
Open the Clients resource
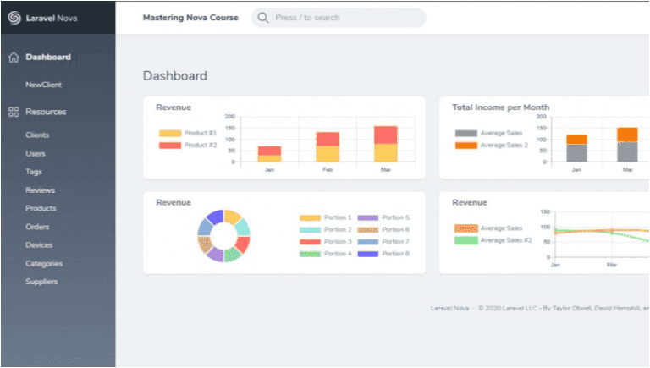pyautogui.click(x=37, y=135)
